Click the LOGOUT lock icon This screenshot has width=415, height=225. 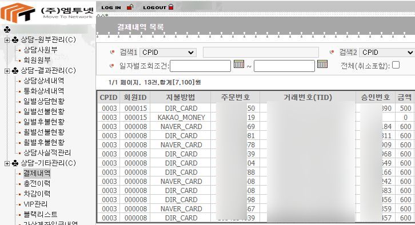pyautogui.click(x=171, y=7)
